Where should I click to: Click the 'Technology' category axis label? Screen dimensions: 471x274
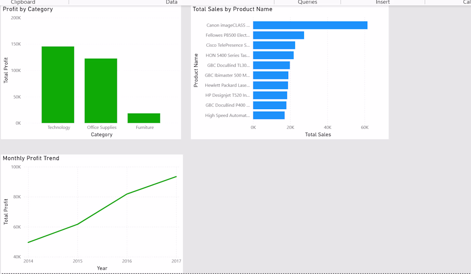coord(59,128)
